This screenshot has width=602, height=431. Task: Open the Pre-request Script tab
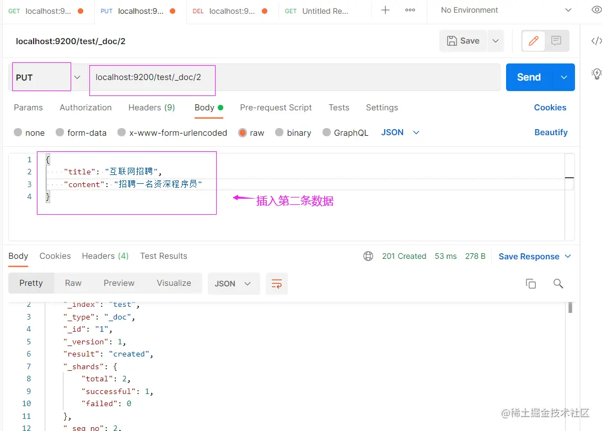tap(276, 108)
